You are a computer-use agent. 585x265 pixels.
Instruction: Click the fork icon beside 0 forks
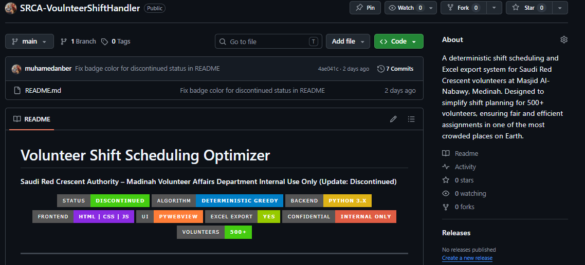446,207
